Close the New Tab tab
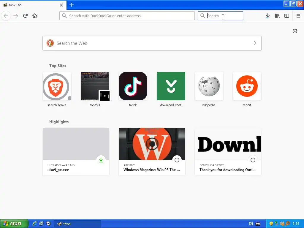The height and width of the screenshot is (228, 304). pos(61,5)
